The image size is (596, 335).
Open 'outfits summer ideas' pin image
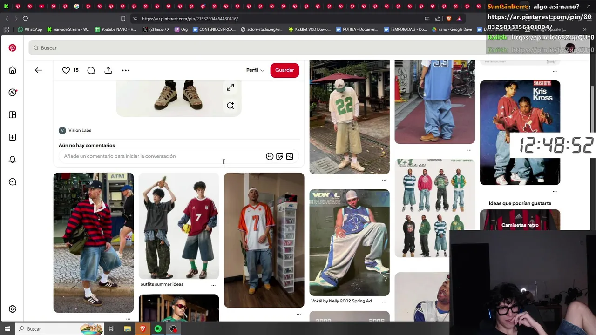pos(179,226)
